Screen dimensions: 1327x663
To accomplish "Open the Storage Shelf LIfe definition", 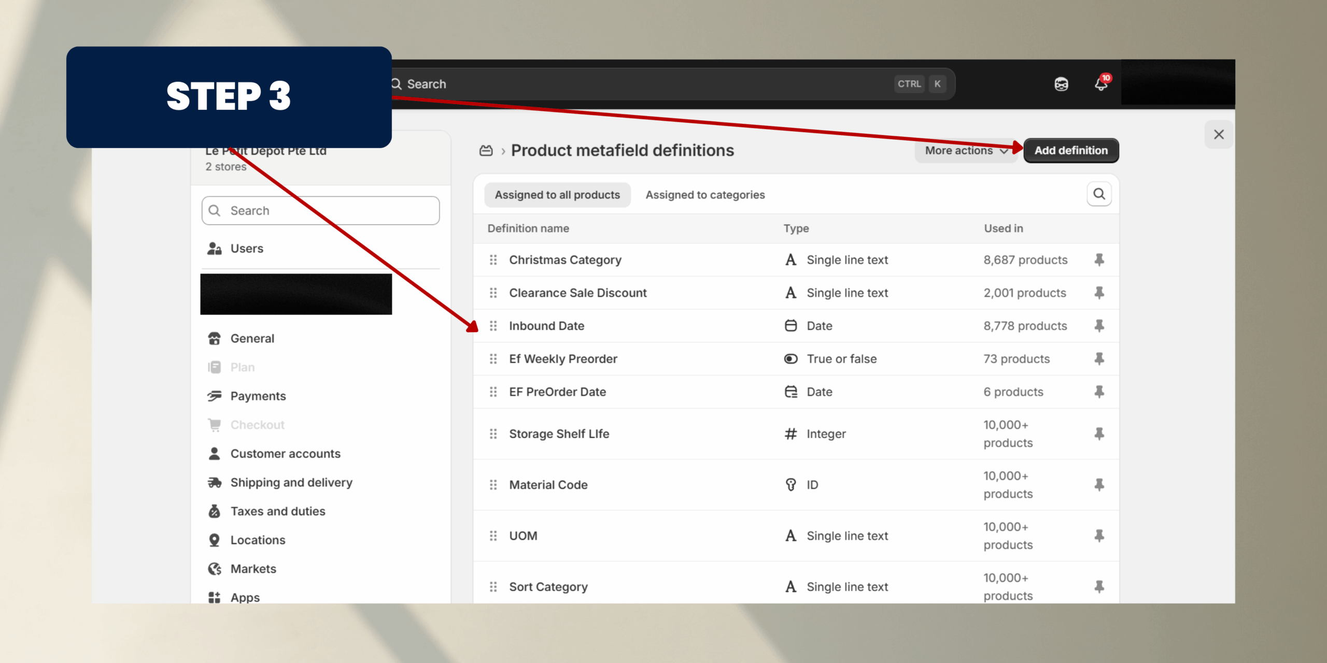I will click(x=559, y=434).
